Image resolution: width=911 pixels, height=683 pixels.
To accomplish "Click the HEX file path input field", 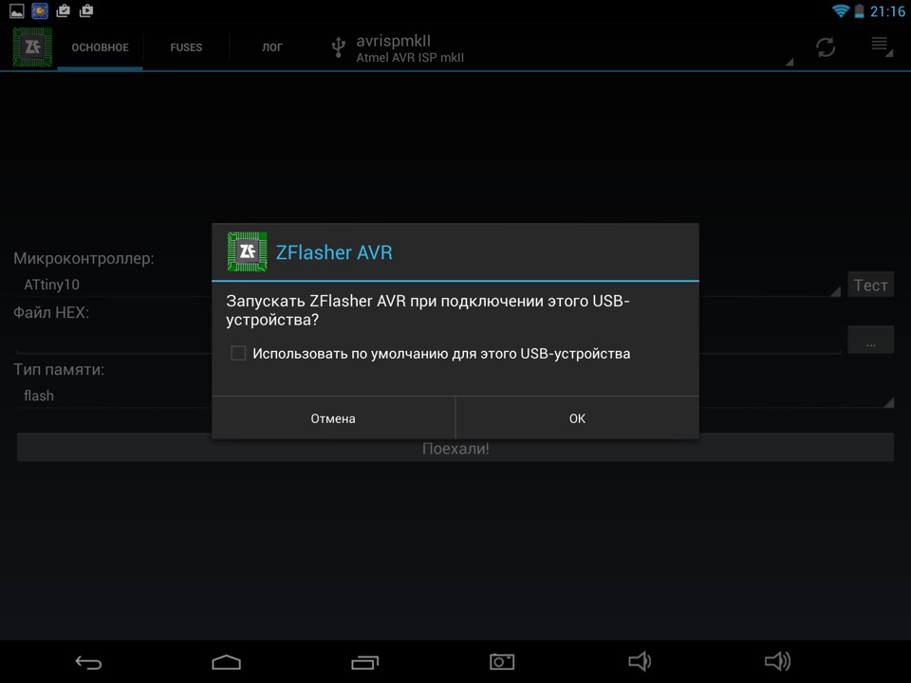I will pyautogui.click(x=429, y=341).
